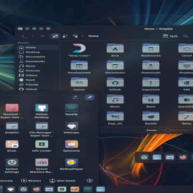Select Downloads in the Places sidebar

(x=38, y=61)
